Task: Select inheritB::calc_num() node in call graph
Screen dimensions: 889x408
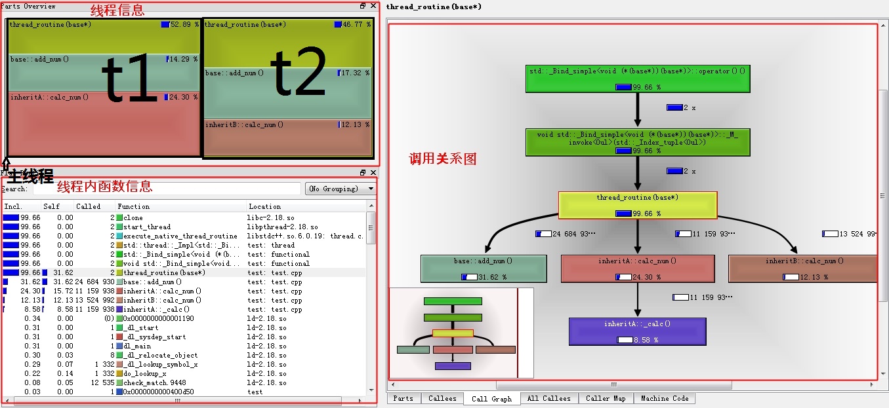Action: (803, 269)
